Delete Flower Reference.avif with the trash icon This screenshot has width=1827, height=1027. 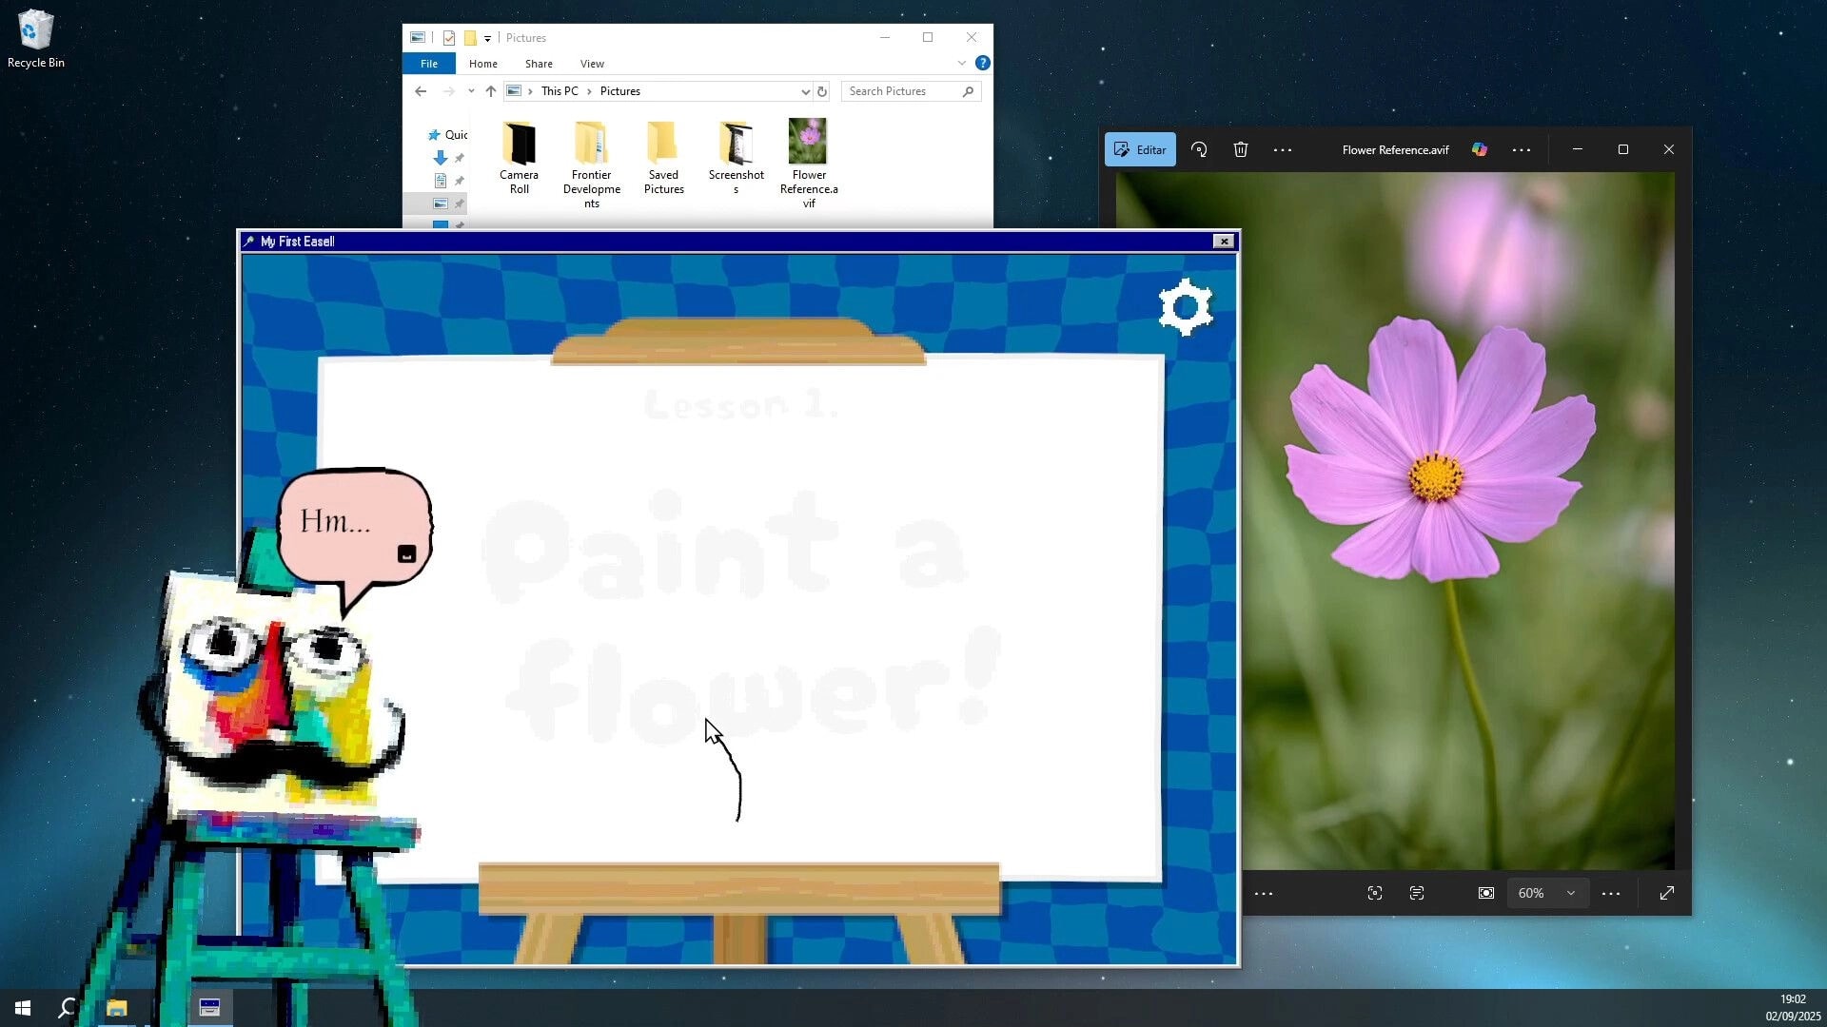click(1240, 149)
